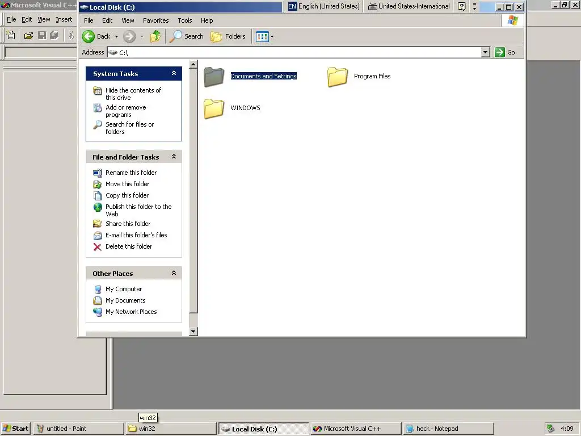Click Copy this folder

click(127, 195)
